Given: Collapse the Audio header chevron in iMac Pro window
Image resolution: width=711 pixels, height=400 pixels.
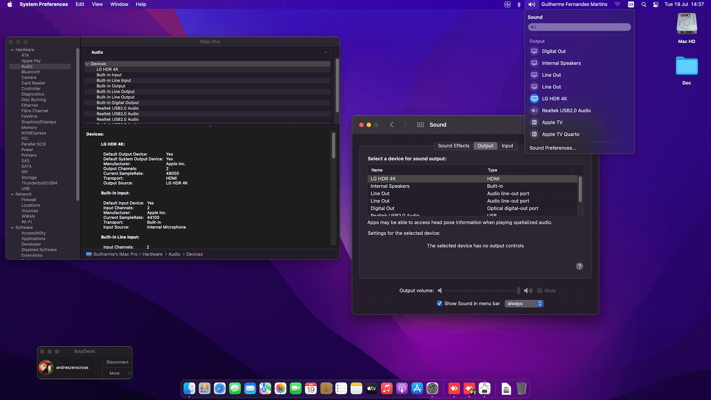Looking at the screenshot, I should [x=326, y=52].
